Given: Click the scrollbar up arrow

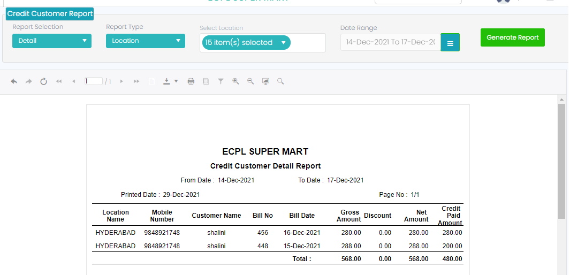Looking at the screenshot, I should click(x=561, y=99).
